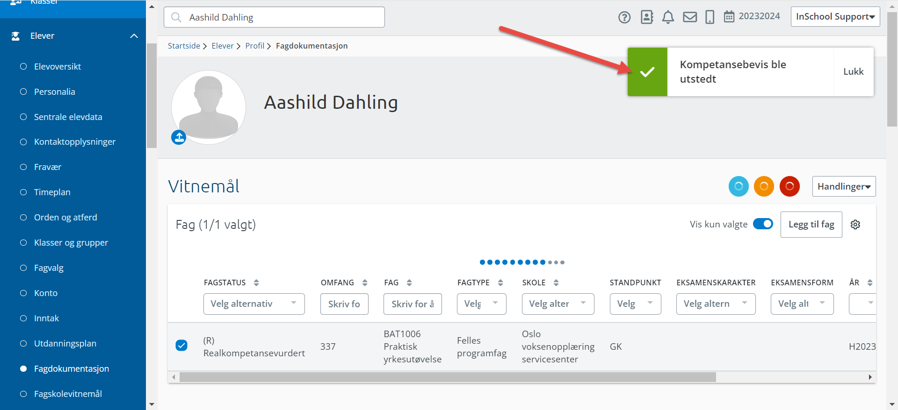
Task: Uncheck the Realkompetansevurdert row checkbox
Action: pyautogui.click(x=181, y=346)
